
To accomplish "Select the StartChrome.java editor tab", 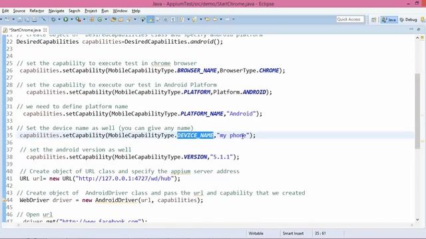I will pyautogui.click(x=25, y=30).
